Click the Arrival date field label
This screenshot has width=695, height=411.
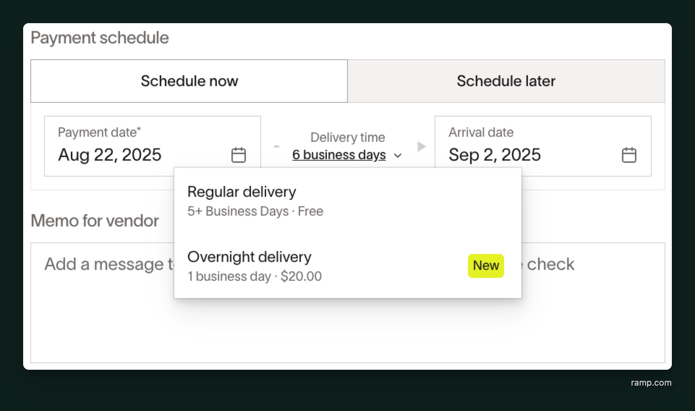pyautogui.click(x=481, y=132)
